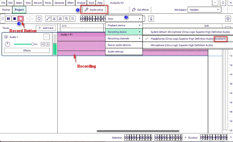Click the Selection end time field
The height and width of the screenshot is (142, 233).
(169, 138)
